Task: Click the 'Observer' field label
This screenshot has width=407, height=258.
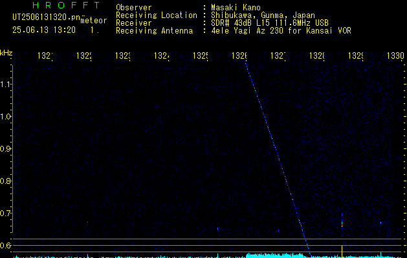Action: (x=134, y=8)
